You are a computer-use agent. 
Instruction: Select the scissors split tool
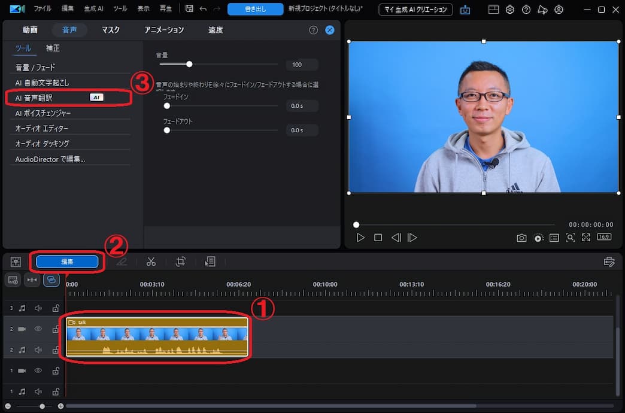tap(151, 262)
